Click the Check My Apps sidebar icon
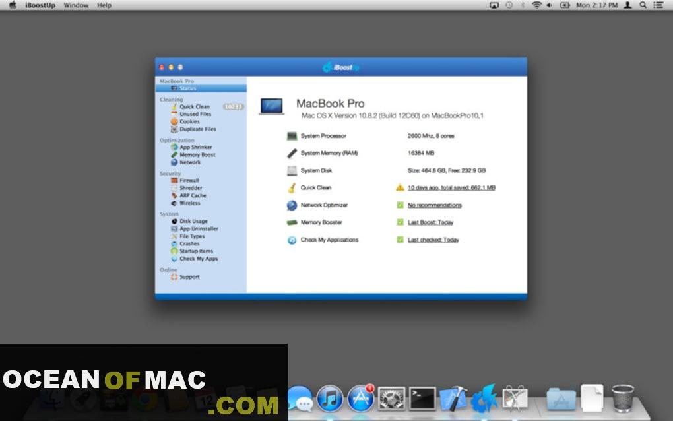Image resolution: width=673 pixels, height=421 pixels. 174,259
